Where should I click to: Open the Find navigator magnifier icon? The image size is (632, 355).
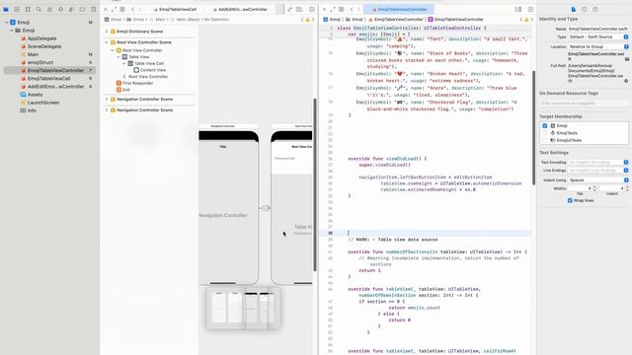pos(39,9)
